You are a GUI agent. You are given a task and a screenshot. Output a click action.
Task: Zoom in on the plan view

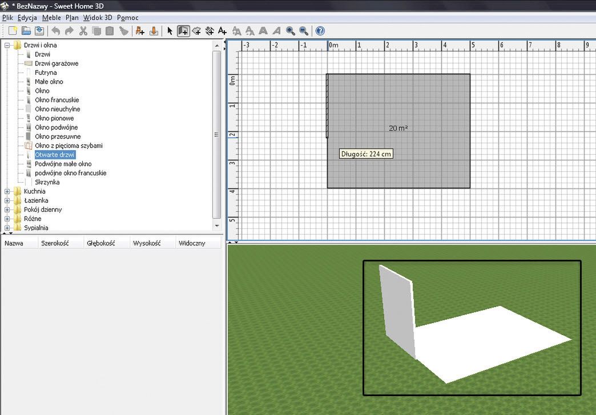coord(291,31)
